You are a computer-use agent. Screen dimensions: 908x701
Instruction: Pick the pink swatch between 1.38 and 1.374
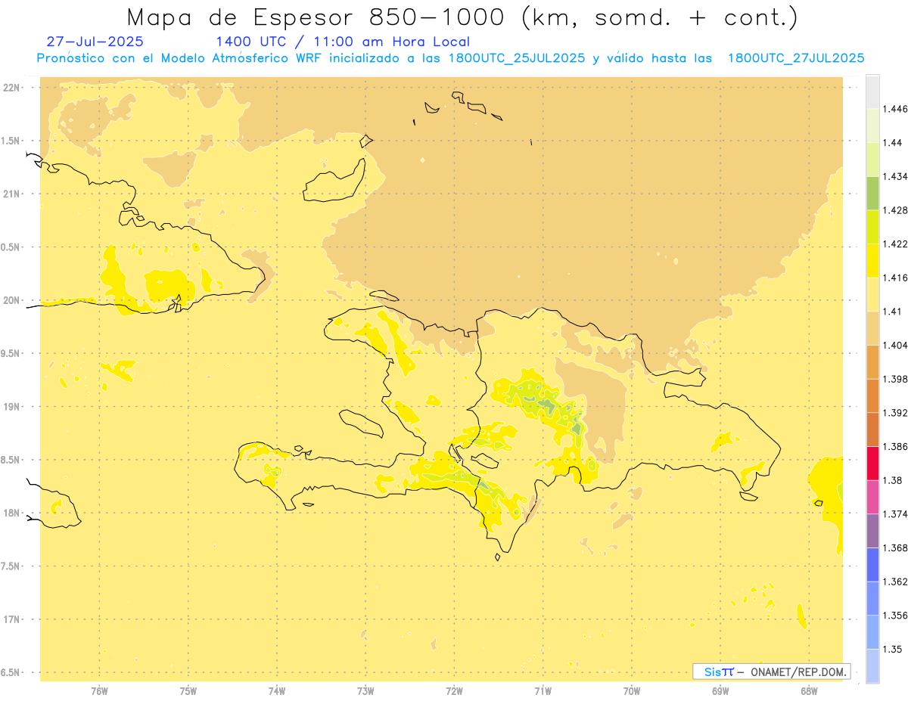872,497
